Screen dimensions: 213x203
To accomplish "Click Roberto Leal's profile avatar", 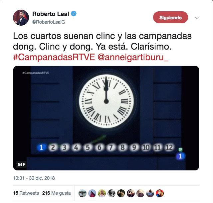I will point(21,18).
